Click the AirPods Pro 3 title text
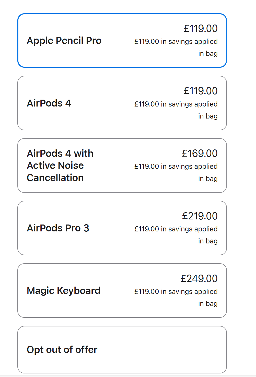Viewport: 256px width, 377px height. pyautogui.click(x=58, y=228)
